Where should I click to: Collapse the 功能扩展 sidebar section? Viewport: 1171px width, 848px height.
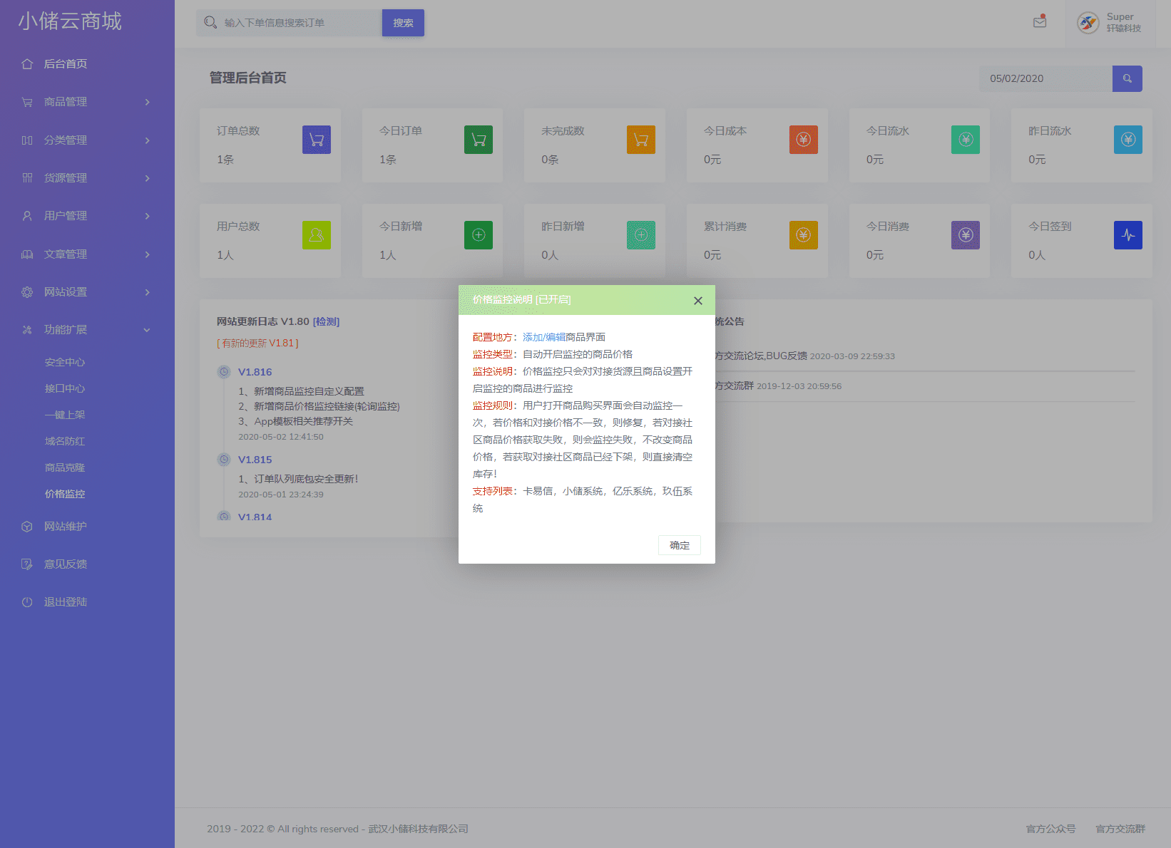[x=86, y=330]
